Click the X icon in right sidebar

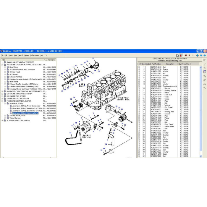(205, 68)
